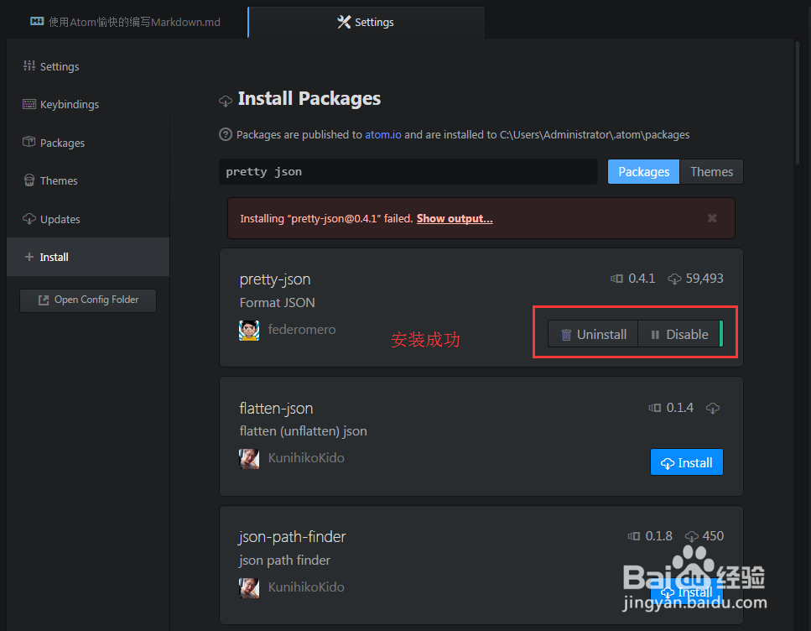Screen dimensions: 811x631
Task: Click KunihikoKido avatar on flatten-json card
Action: (x=249, y=459)
